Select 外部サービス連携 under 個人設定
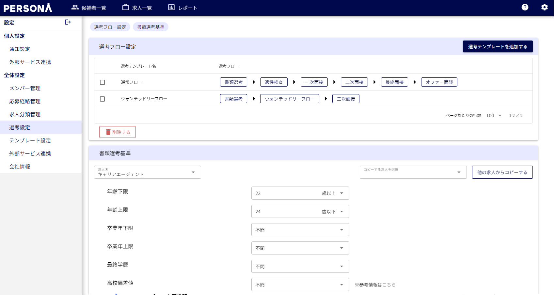554x295 pixels. 41,62
